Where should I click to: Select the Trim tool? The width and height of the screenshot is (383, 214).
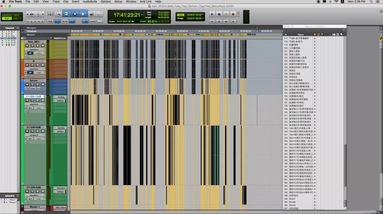tap(67, 14)
